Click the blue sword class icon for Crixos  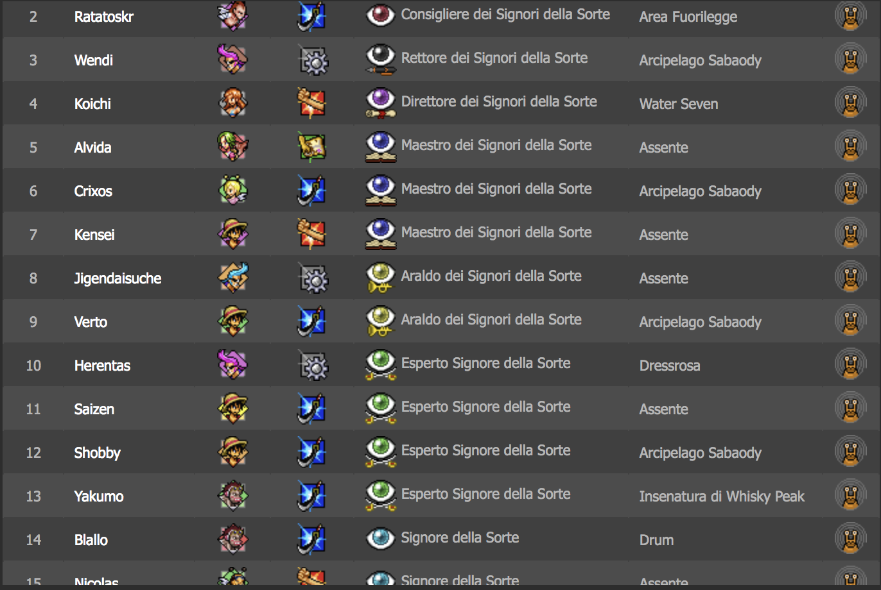coord(312,190)
